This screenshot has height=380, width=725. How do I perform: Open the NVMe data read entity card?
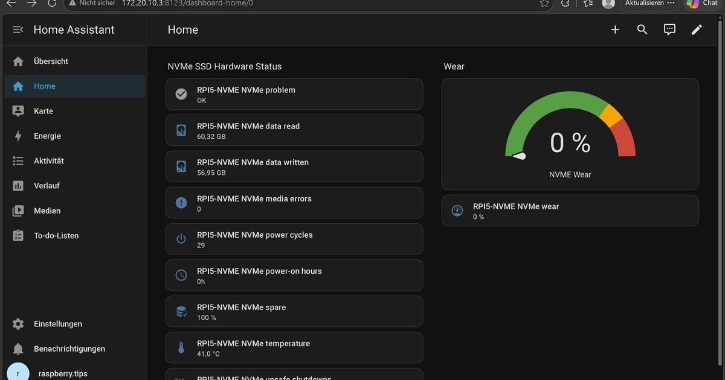(294, 130)
